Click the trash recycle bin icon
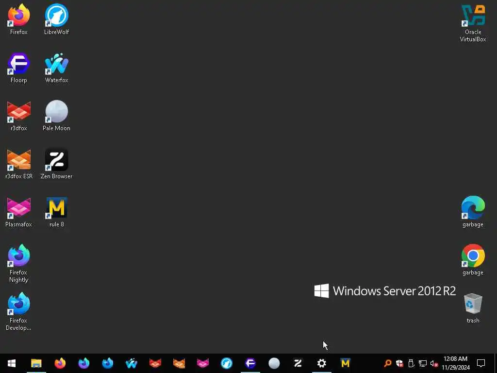The width and height of the screenshot is (497, 373). [473, 308]
